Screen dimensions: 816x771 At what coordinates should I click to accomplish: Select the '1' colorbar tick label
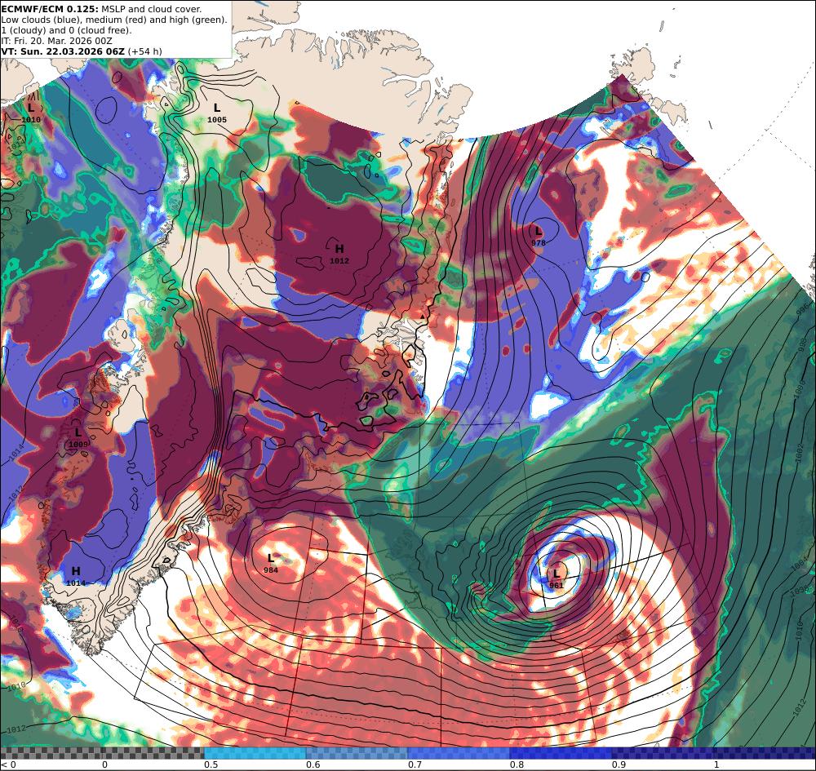[x=716, y=764]
